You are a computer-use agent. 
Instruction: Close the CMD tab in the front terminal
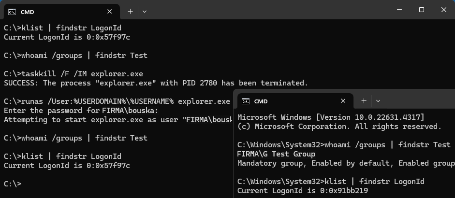343,101
